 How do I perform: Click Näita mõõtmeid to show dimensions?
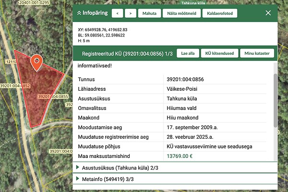(x=181, y=13)
